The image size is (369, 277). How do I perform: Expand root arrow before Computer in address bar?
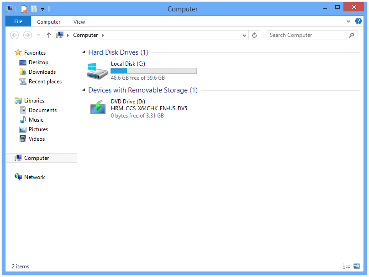[x=68, y=35]
